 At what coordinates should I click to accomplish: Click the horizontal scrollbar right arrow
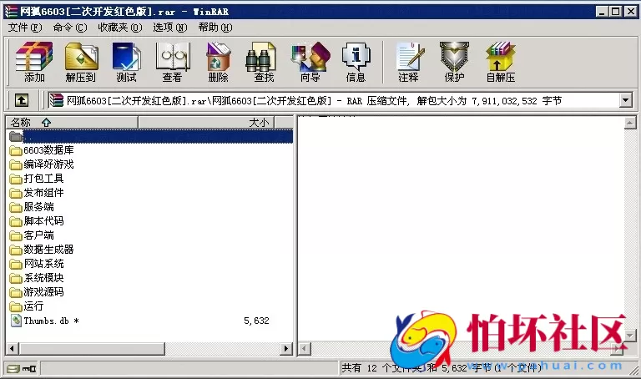pos(287,348)
